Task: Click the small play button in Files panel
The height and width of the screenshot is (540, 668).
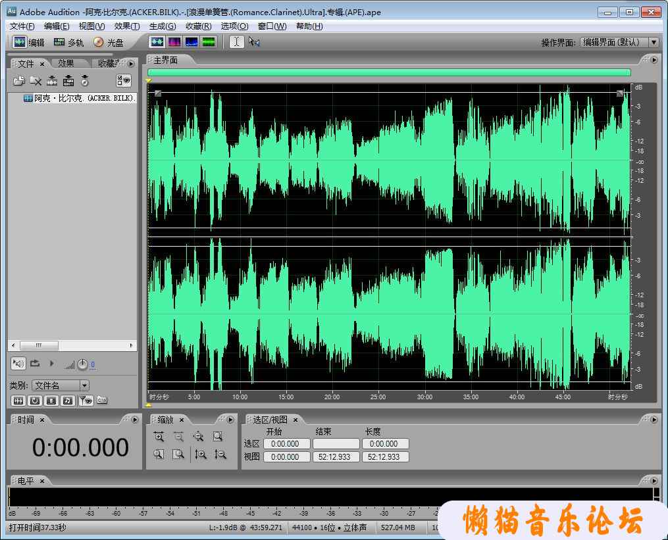Action: click(51, 363)
